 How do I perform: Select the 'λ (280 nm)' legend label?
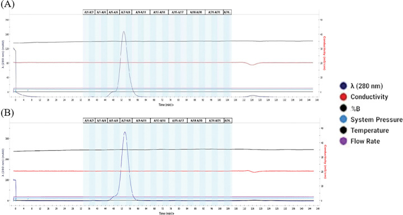[x=367, y=86]
